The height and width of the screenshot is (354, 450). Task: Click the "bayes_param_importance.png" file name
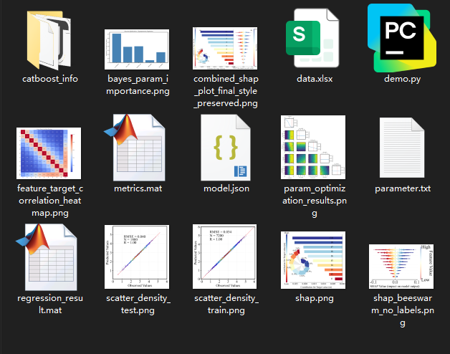138,85
